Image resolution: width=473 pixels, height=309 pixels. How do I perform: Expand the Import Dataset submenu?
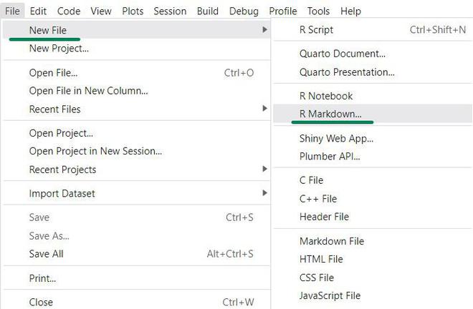click(264, 193)
